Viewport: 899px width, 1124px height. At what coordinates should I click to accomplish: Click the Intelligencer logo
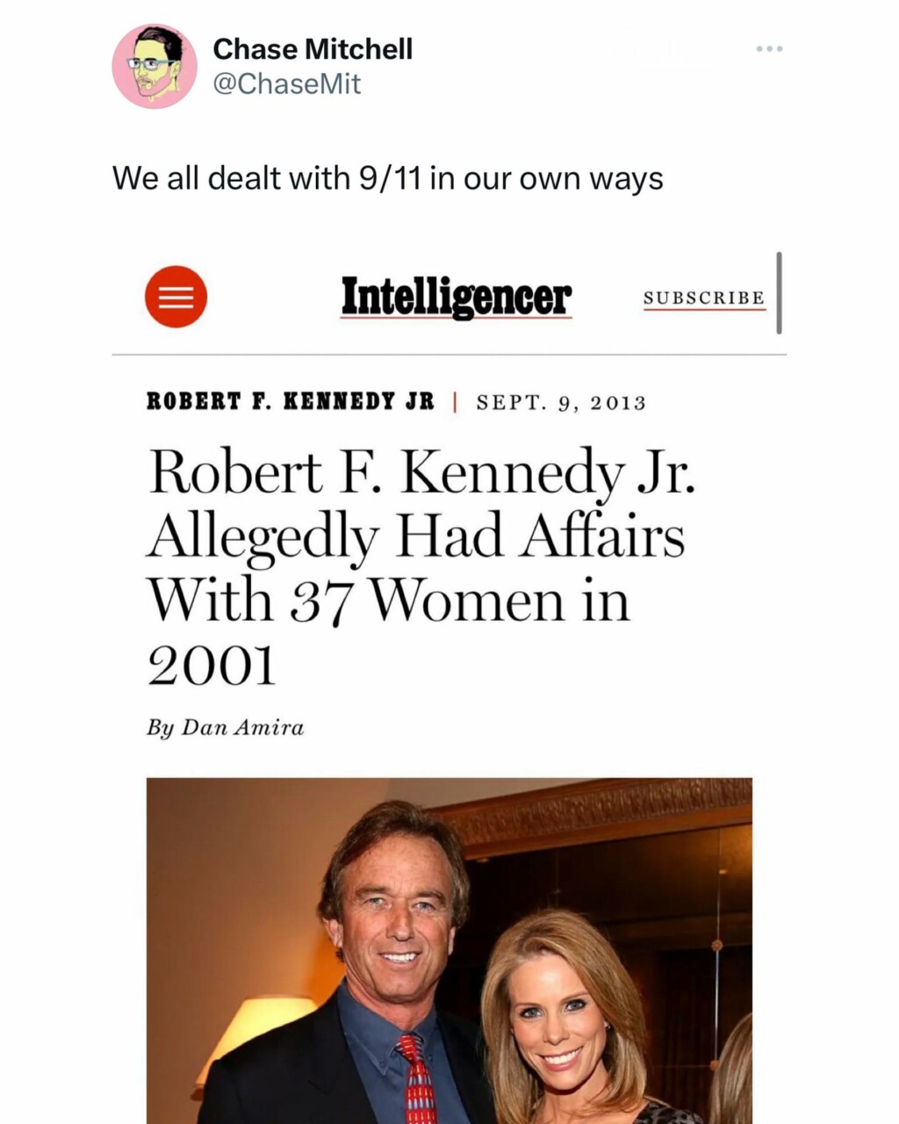pos(456,297)
